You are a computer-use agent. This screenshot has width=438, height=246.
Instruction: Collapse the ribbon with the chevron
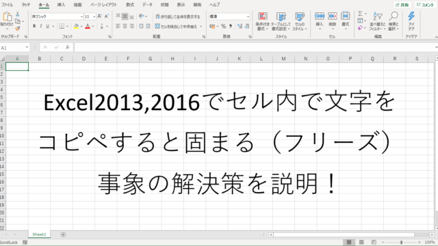pyautogui.click(x=436, y=37)
